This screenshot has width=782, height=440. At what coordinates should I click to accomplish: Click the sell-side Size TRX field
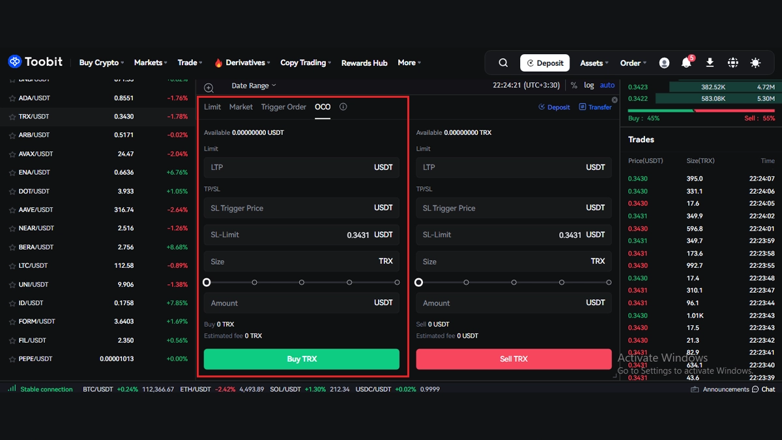(x=514, y=261)
